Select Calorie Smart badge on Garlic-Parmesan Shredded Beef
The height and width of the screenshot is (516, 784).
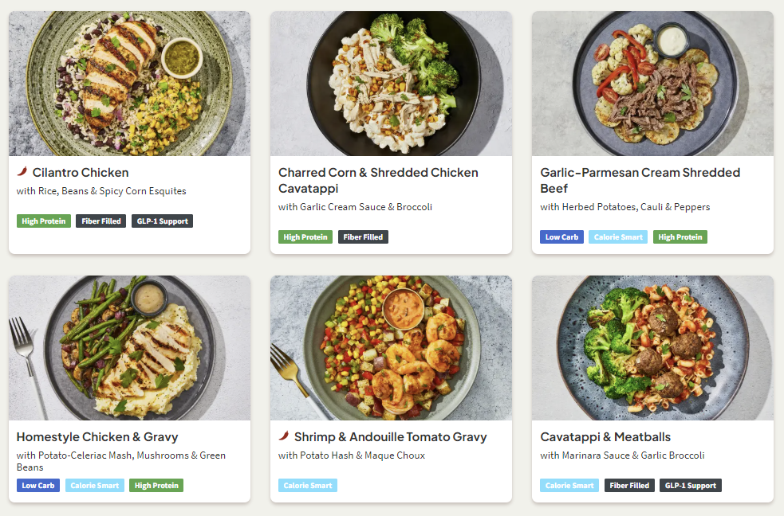point(618,236)
